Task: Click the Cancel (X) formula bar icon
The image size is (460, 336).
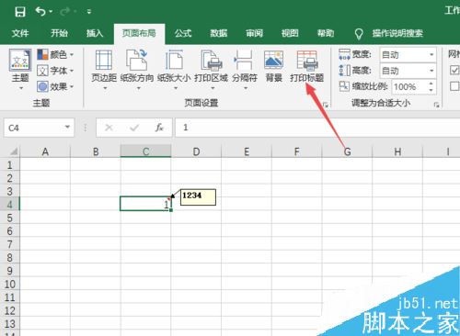Action: click(x=109, y=128)
